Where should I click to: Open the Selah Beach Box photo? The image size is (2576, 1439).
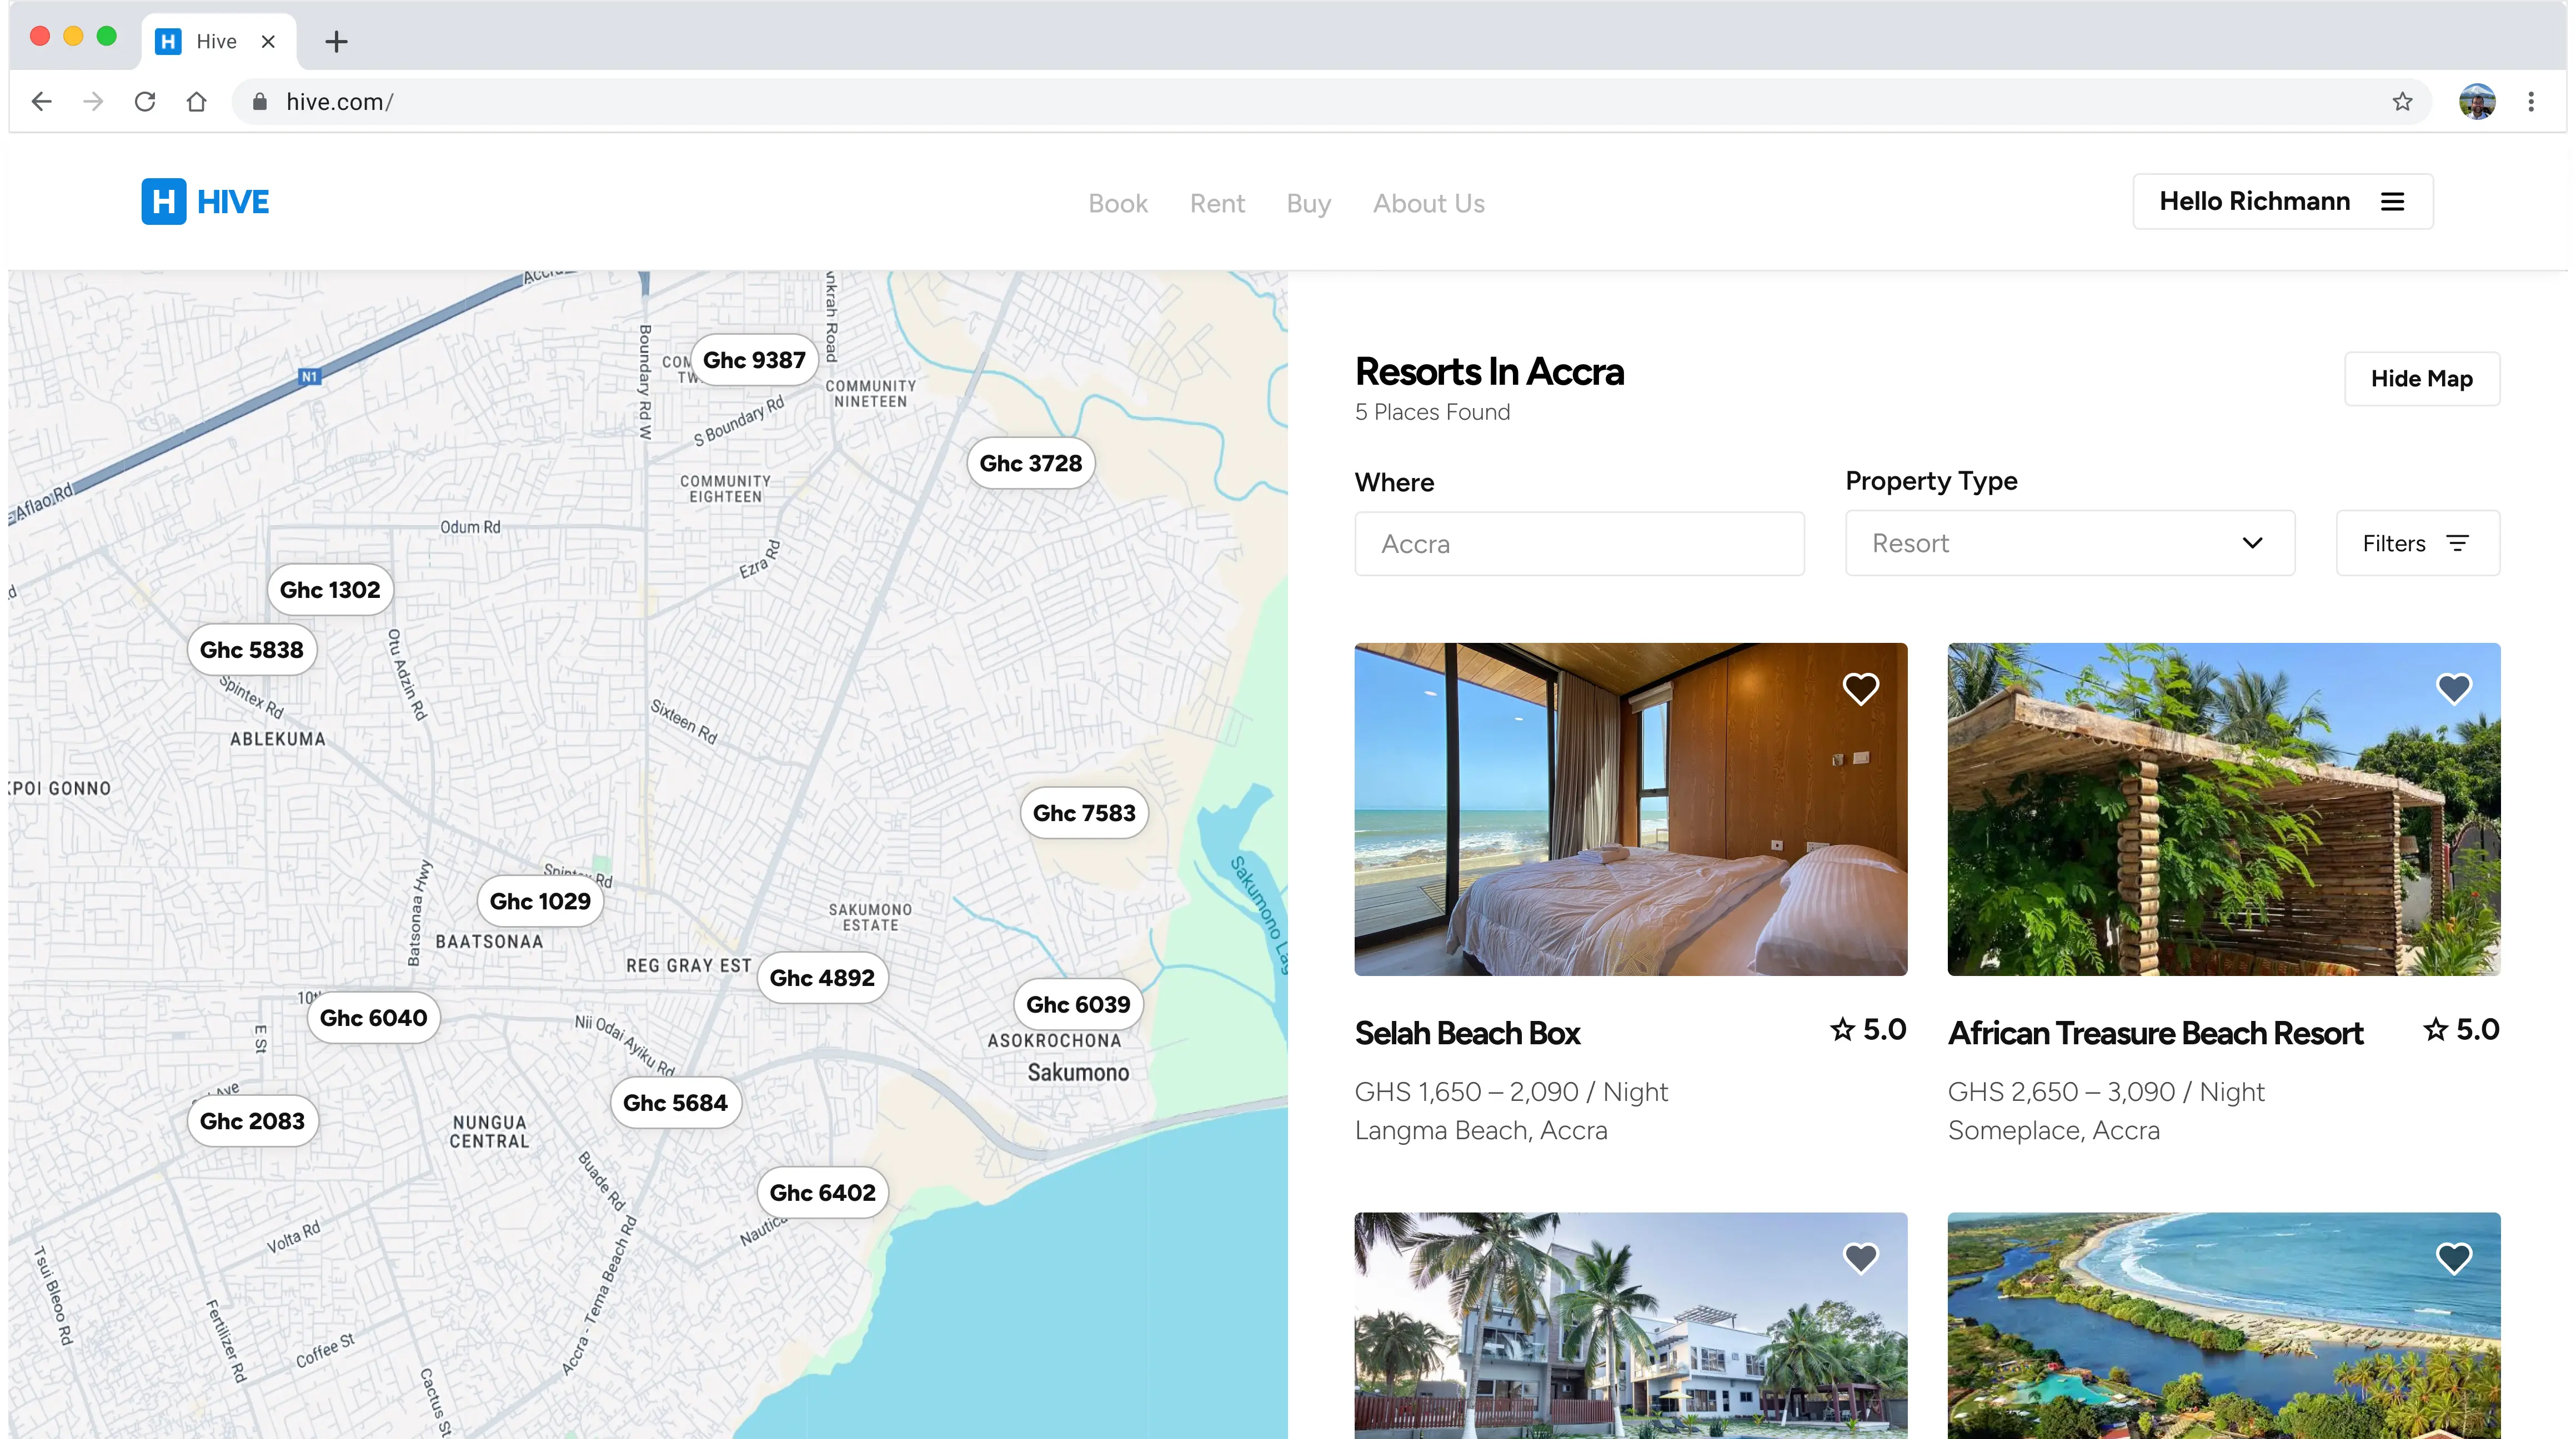pos(1630,809)
